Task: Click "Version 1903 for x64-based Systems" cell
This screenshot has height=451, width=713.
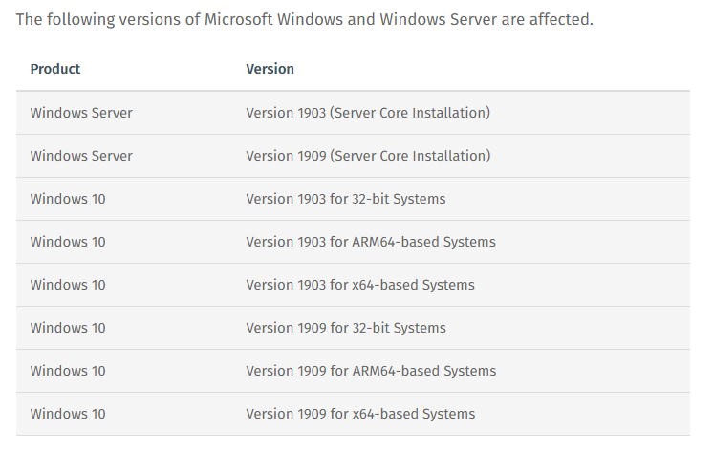Action: (x=360, y=285)
